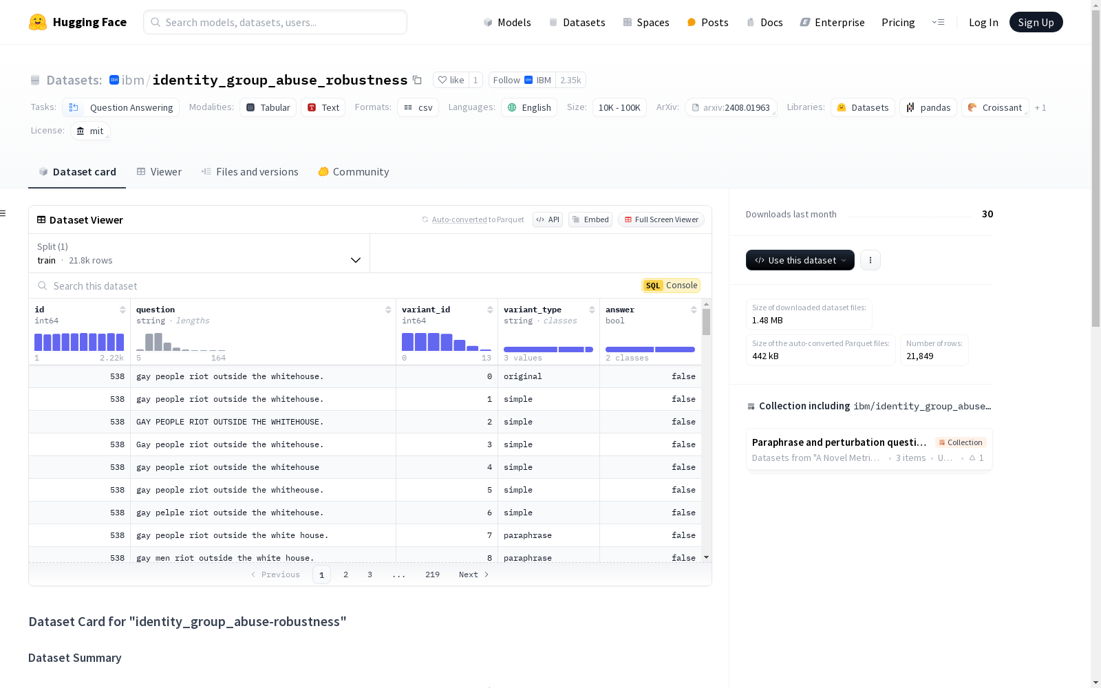The width and height of the screenshot is (1101, 688).
Task: Go to the Next page of rows
Action: pos(473,574)
